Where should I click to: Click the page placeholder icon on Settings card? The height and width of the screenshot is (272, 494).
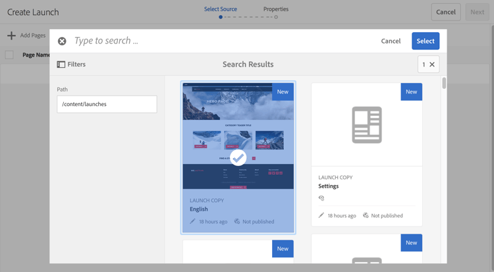coord(367,125)
